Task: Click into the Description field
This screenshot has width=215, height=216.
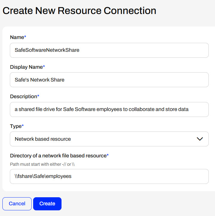Action: coord(109,109)
